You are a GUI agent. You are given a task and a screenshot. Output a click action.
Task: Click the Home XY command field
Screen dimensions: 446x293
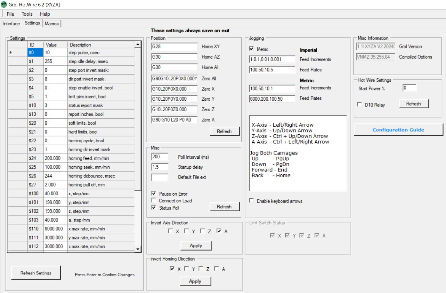(x=174, y=46)
